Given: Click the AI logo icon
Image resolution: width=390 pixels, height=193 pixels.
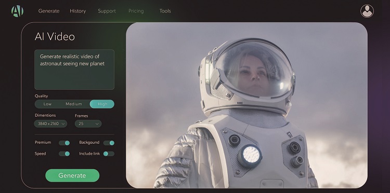Looking at the screenshot, I should (17, 11).
